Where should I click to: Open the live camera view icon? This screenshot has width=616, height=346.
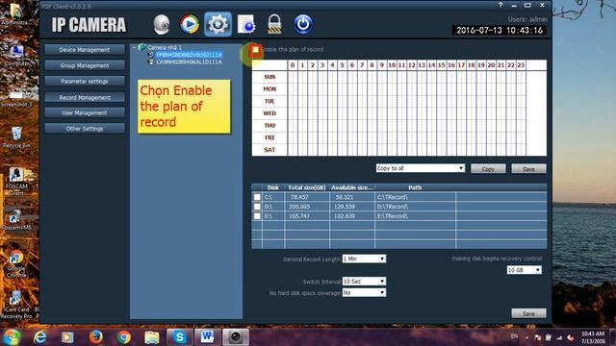(x=162, y=24)
